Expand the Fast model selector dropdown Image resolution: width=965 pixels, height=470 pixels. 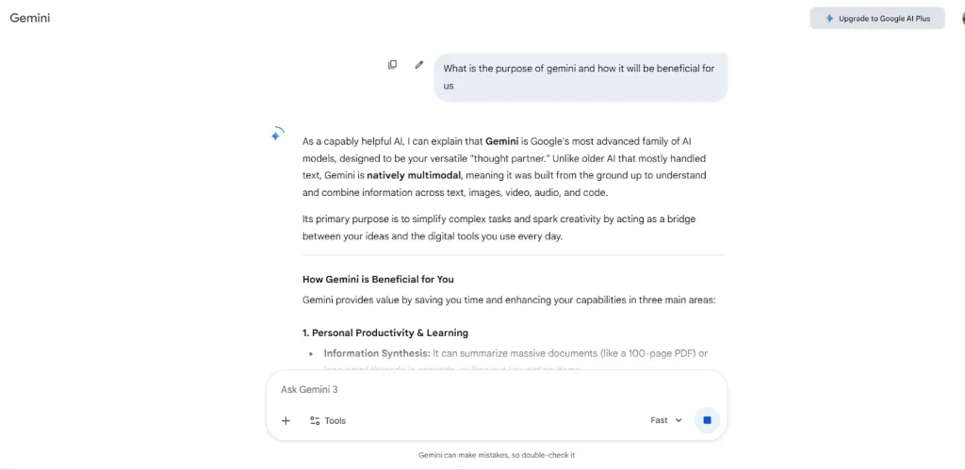point(666,420)
